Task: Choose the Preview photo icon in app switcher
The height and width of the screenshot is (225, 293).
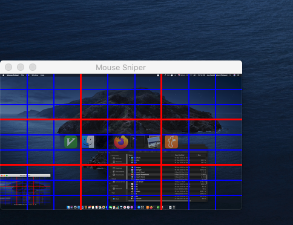Action: [x=154, y=142]
